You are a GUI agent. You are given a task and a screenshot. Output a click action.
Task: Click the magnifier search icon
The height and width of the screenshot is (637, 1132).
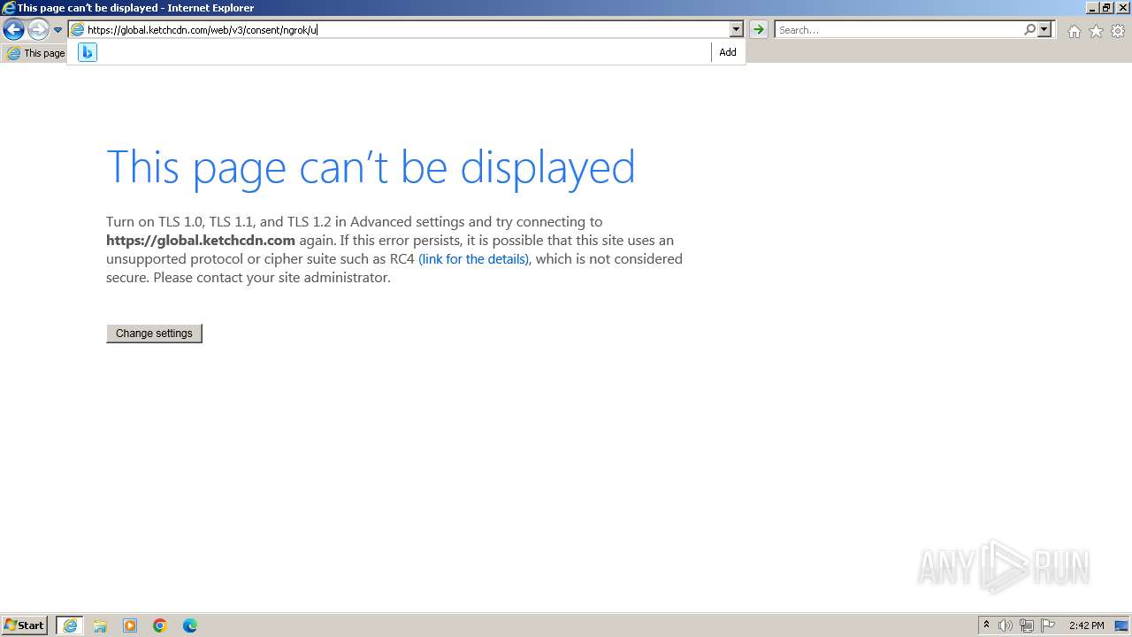pyautogui.click(x=1029, y=30)
